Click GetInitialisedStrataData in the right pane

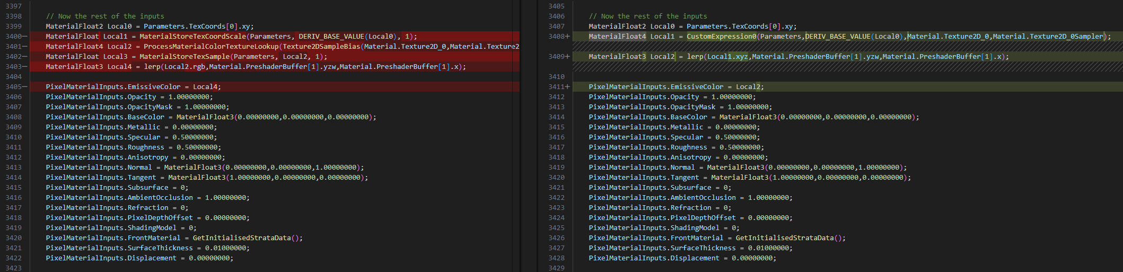(784, 238)
